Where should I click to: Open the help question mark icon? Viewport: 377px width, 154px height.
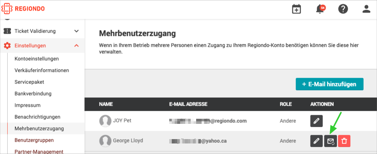pos(343,9)
